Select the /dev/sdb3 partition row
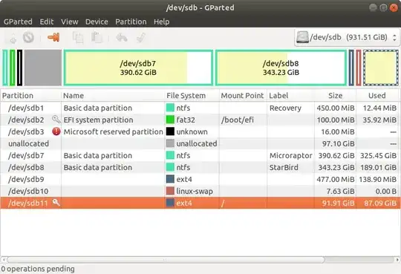The image size is (401, 274). click(200, 131)
